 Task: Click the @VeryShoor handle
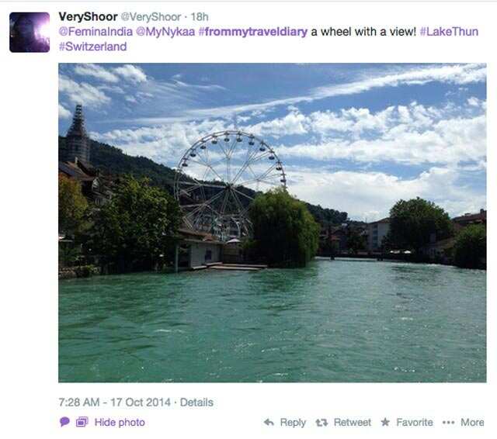pyautogui.click(x=151, y=17)
